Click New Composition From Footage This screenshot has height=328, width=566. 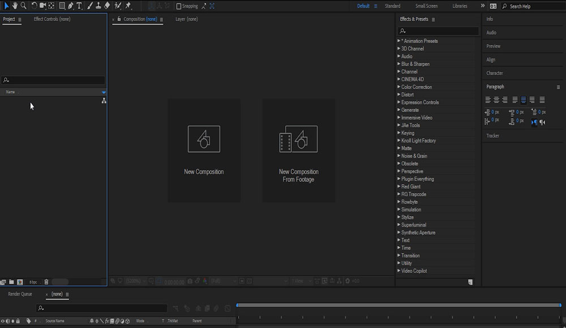coord(298,150)
